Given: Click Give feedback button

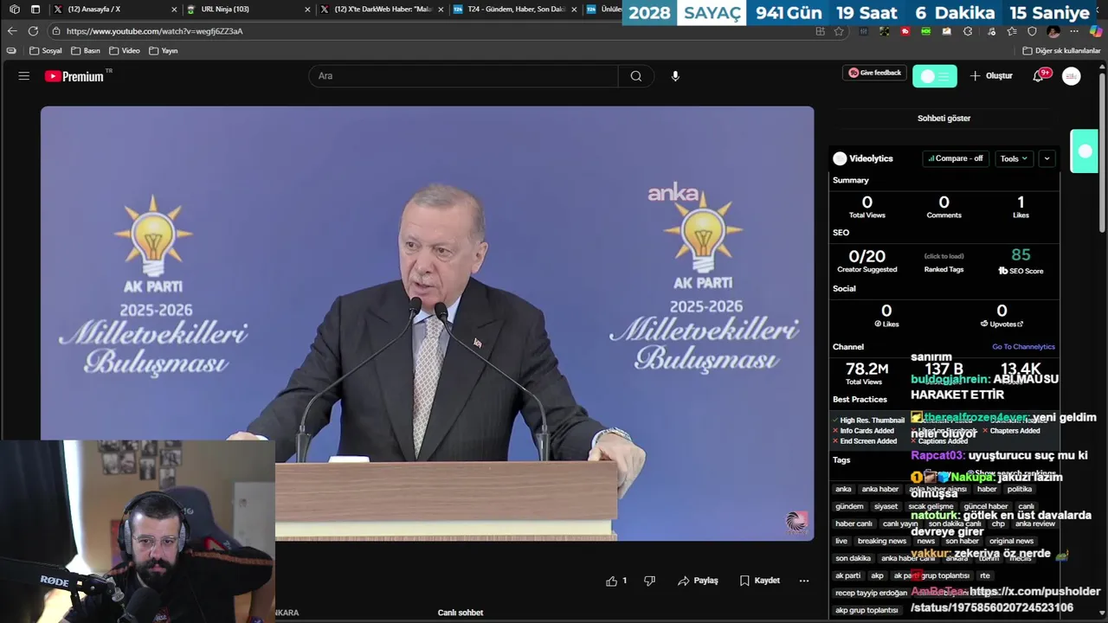Looking at the screenshot, I should coord(874,73).
